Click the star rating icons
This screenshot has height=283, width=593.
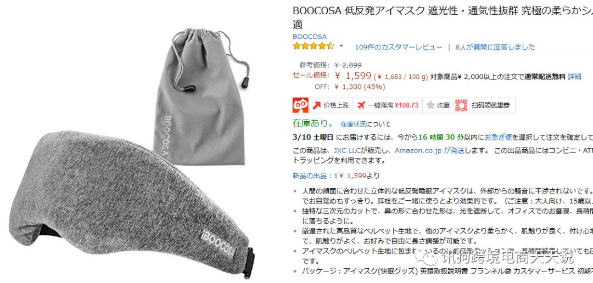(x=314, y=47)
